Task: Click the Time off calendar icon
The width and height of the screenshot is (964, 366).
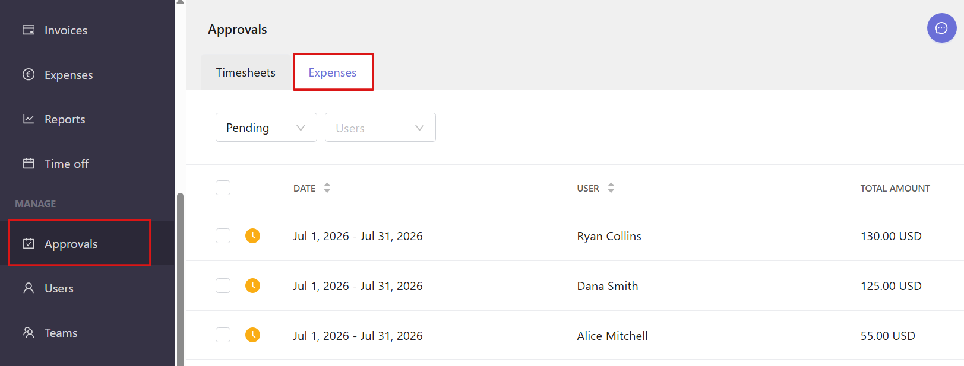Action: pos(29,163)
